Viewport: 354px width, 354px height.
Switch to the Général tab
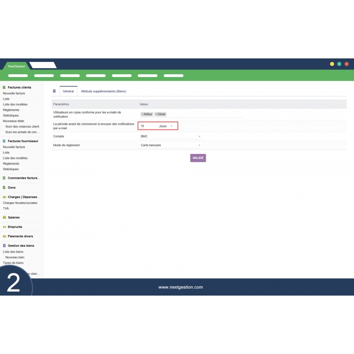coord(68,91)
